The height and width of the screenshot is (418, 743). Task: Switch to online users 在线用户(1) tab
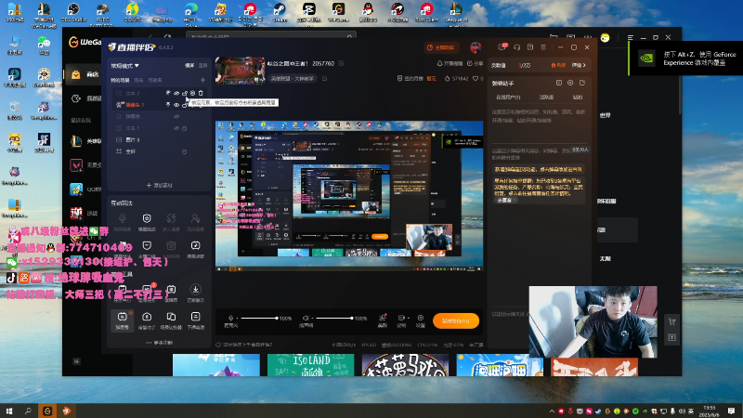click(508, 98)
